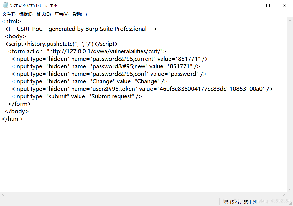The width and height of the screenshot is (293, 206).
Task: Click the closing </form> tag
Action: click(x=20, y=104)
